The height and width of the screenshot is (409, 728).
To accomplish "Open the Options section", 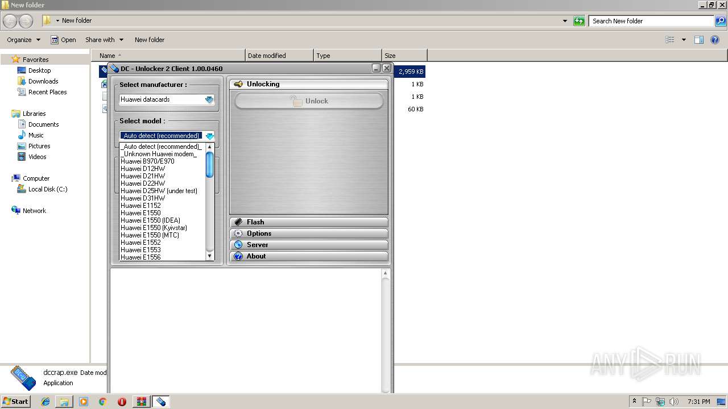I will (x=309, y=233).
